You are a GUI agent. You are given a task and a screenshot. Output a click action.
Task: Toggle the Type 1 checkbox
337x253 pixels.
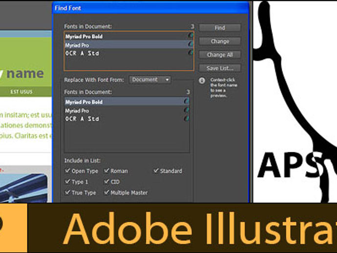tap(67, 182)
